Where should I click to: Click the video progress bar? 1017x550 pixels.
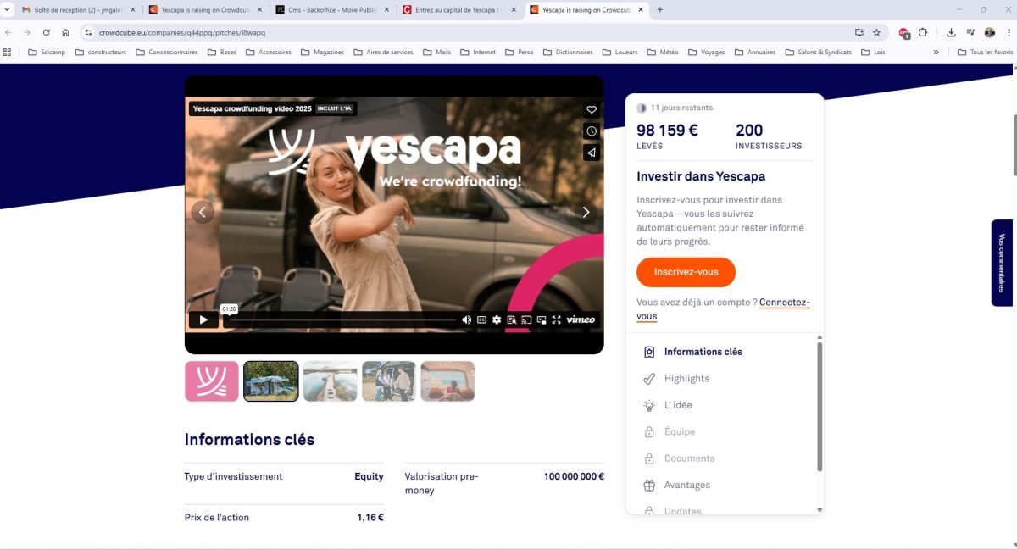(x=339, y=319)
